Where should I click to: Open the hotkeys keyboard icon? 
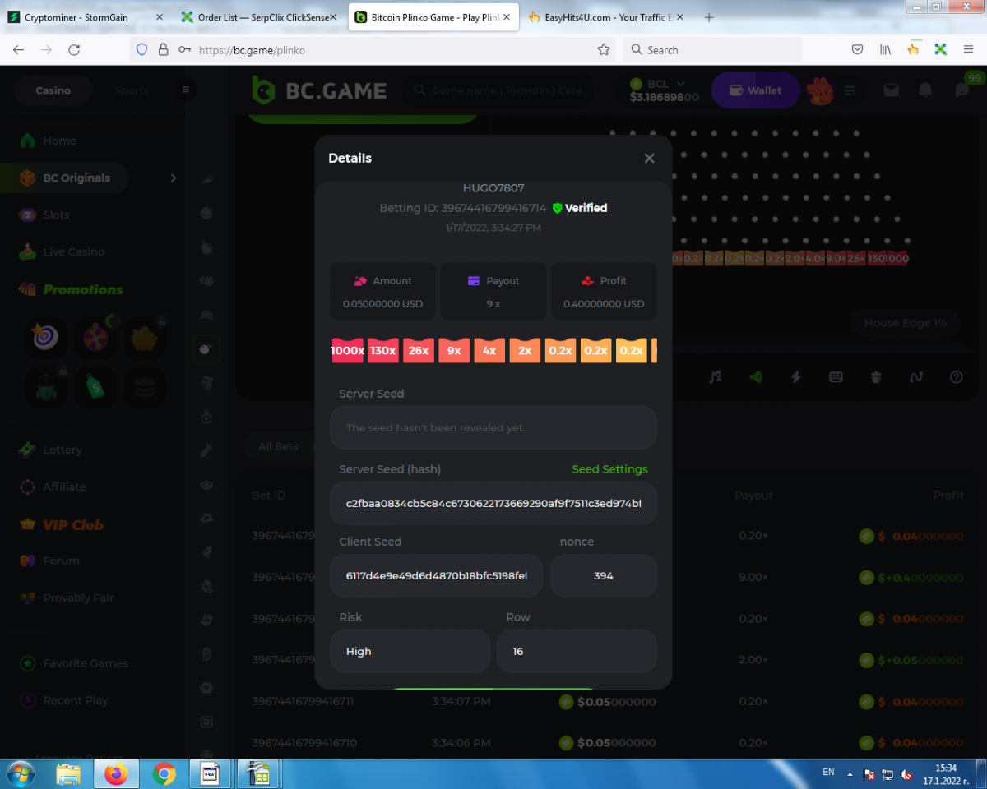tap(836, 376)
